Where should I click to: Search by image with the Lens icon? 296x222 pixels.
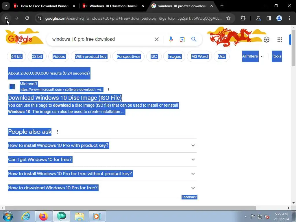tap(182, 39)
